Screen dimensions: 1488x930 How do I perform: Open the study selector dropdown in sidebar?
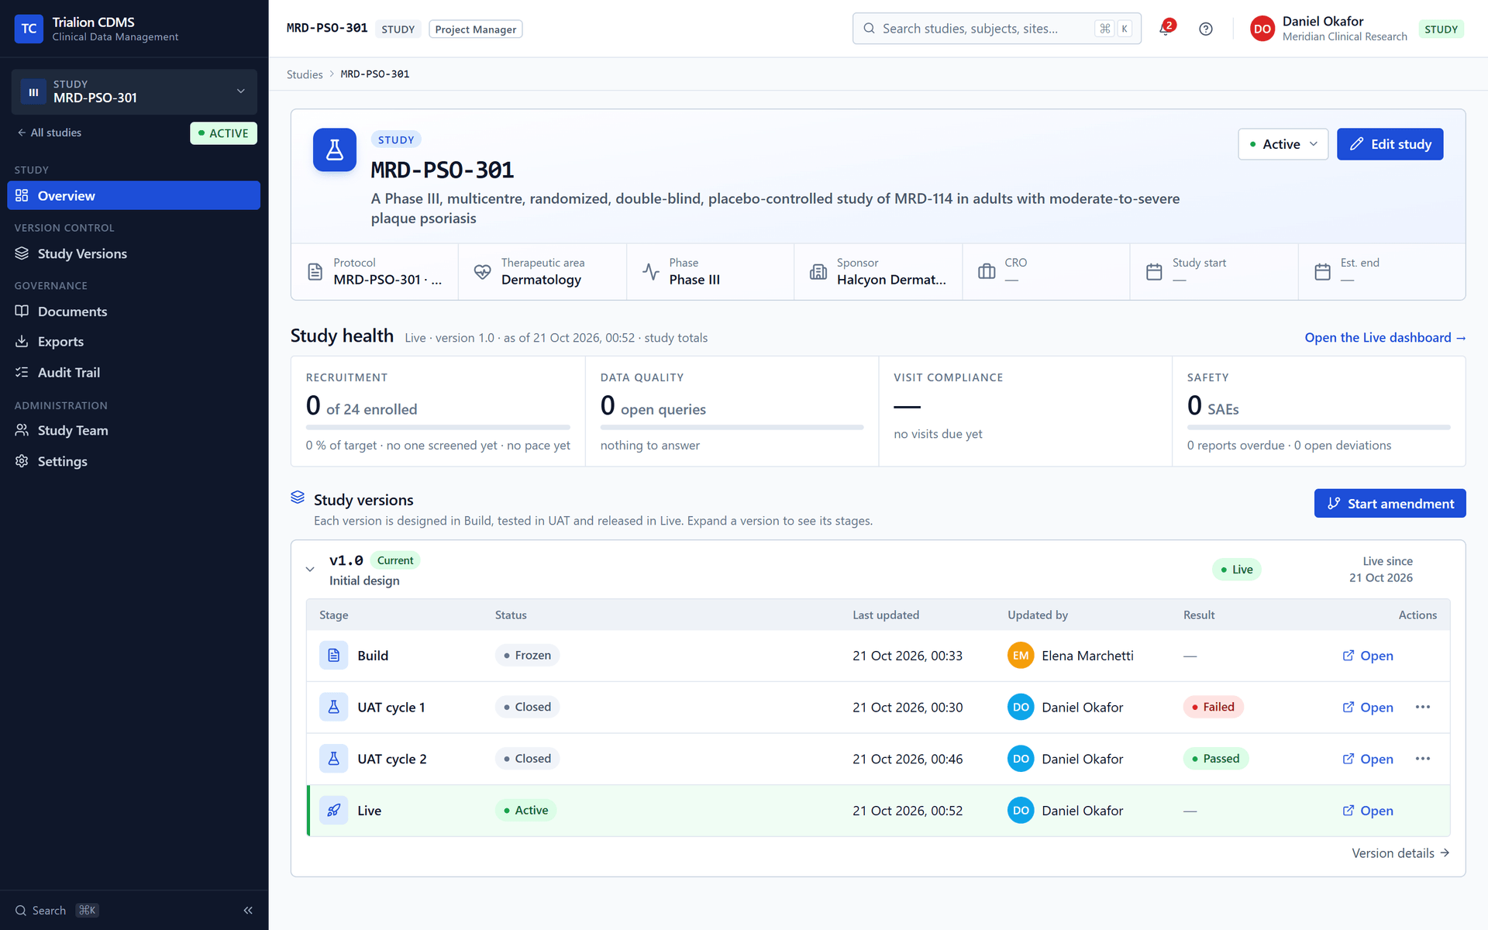point(134,91)
